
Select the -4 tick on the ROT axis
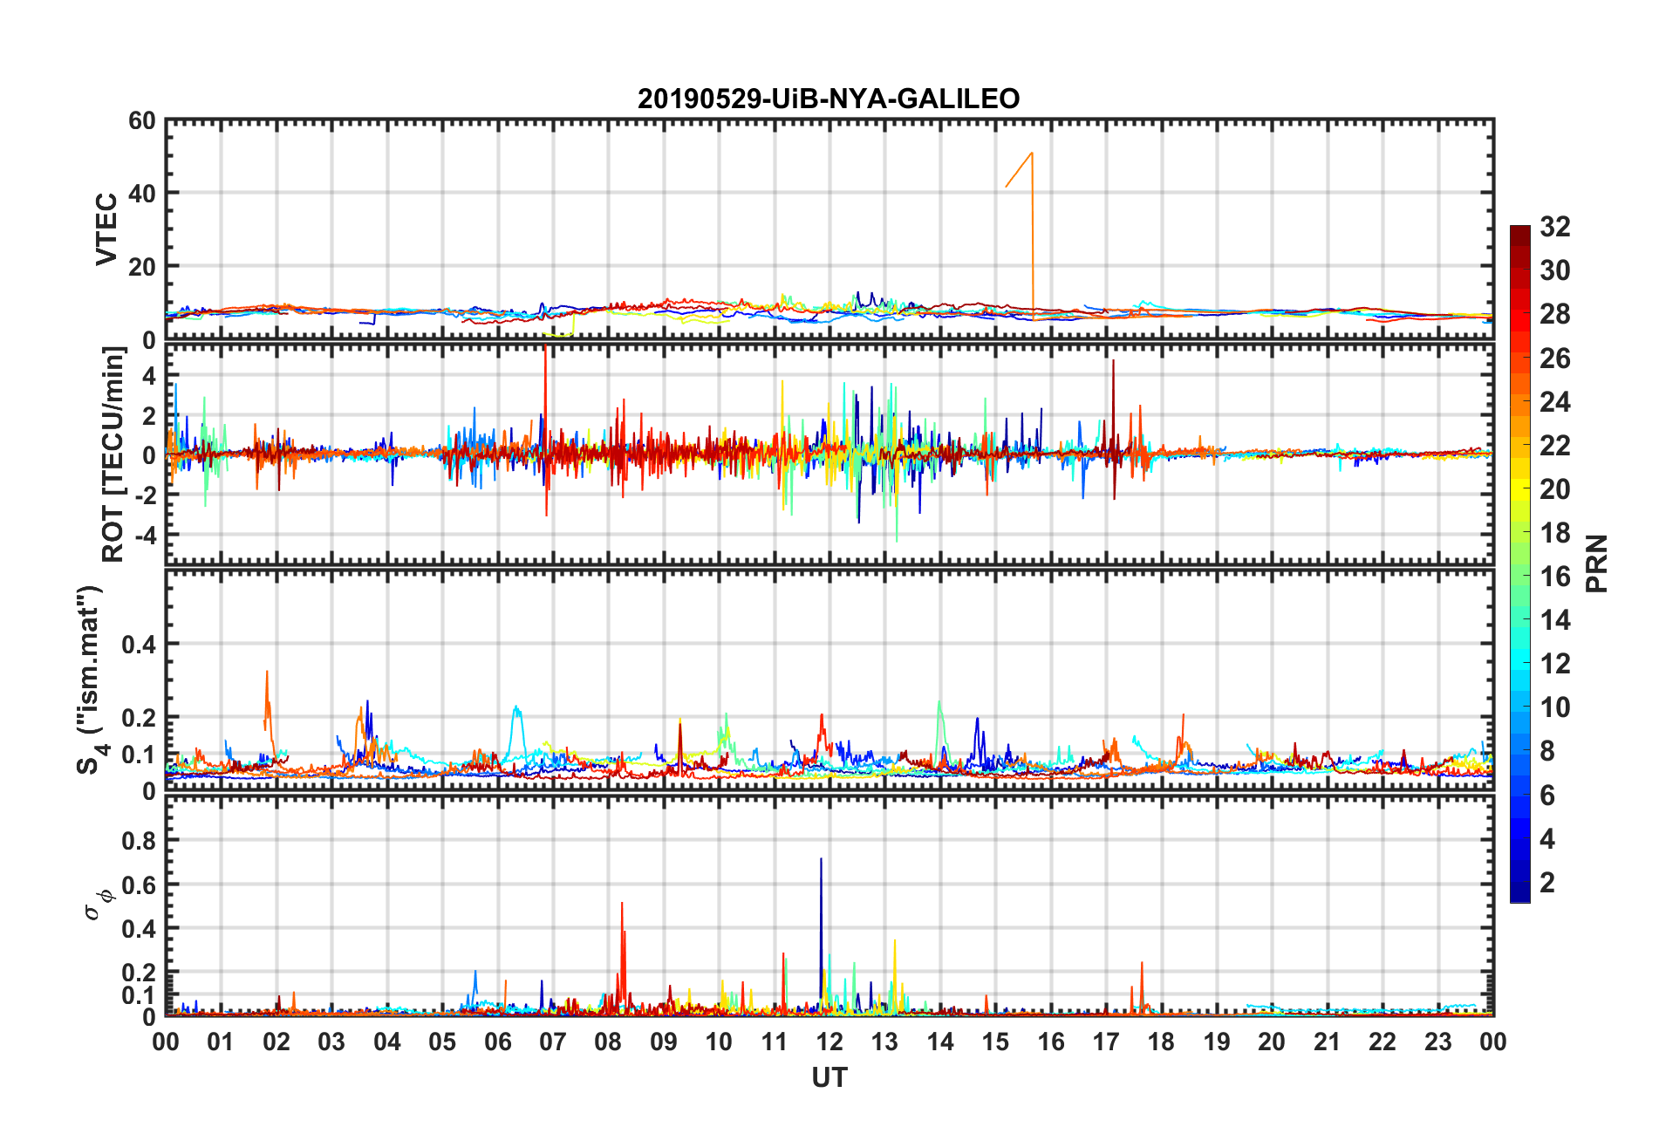point(145,534)
